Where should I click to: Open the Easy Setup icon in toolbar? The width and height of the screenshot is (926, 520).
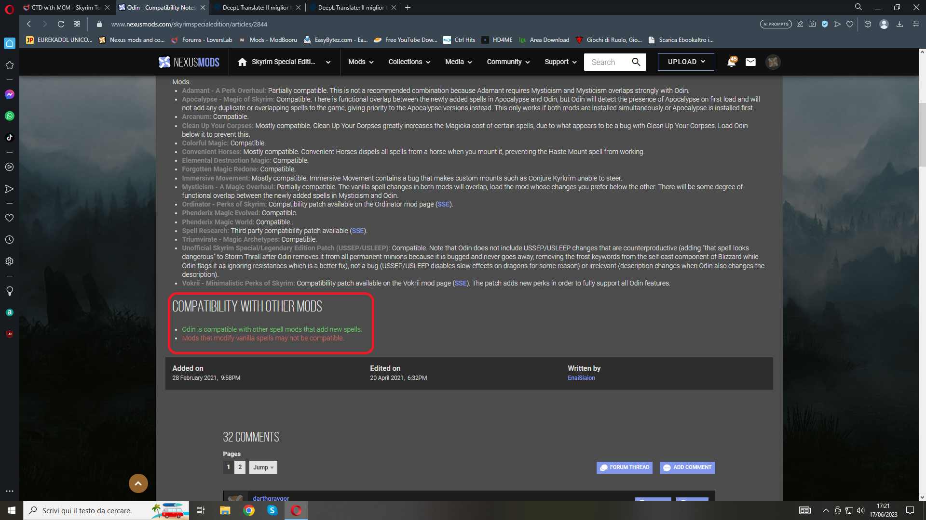(x=916, y=24)
